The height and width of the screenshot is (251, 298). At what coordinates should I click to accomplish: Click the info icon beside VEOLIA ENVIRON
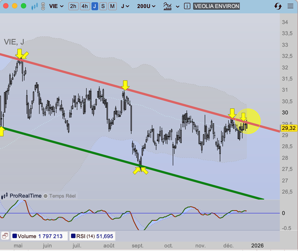(187, 6)
